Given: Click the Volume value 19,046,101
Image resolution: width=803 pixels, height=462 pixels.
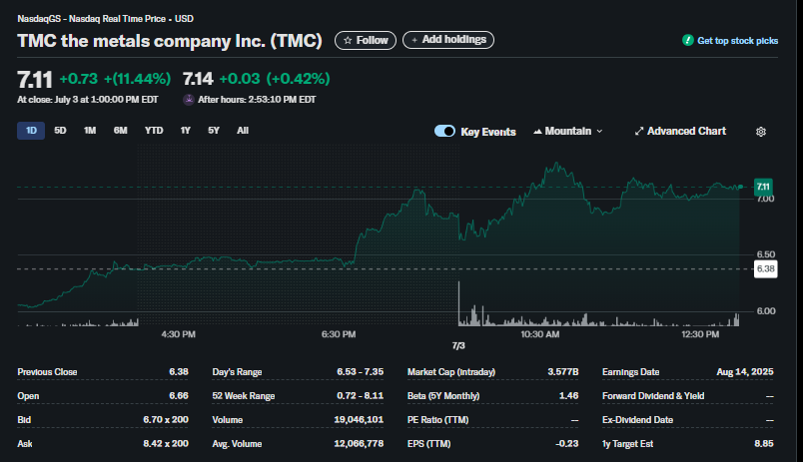Looking at the screenshot, I should 359,420.
